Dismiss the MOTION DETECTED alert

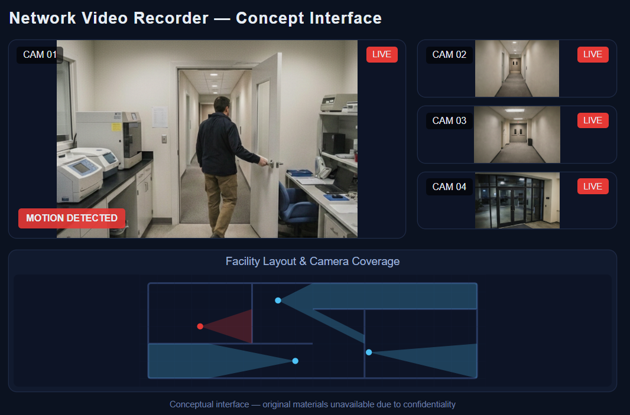click(72, 218)
